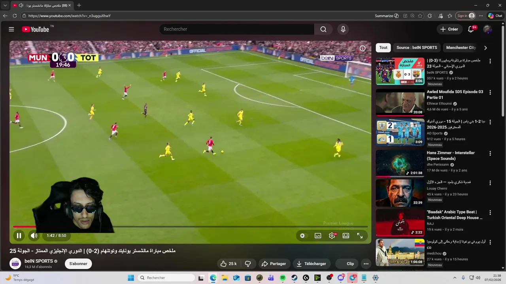Click the Créer button
The width and height of the screenshot is (506, 284).
click(449, 29)
